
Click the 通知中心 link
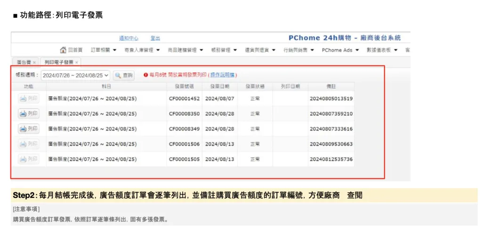pyautogui.click(x=129, y=38)
